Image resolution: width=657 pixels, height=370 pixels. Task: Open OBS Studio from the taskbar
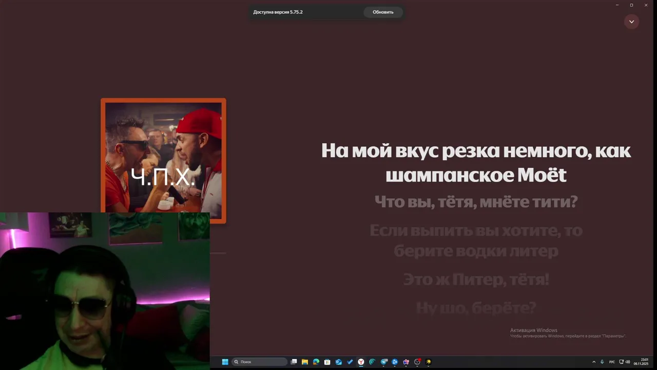tap(417, 362)
